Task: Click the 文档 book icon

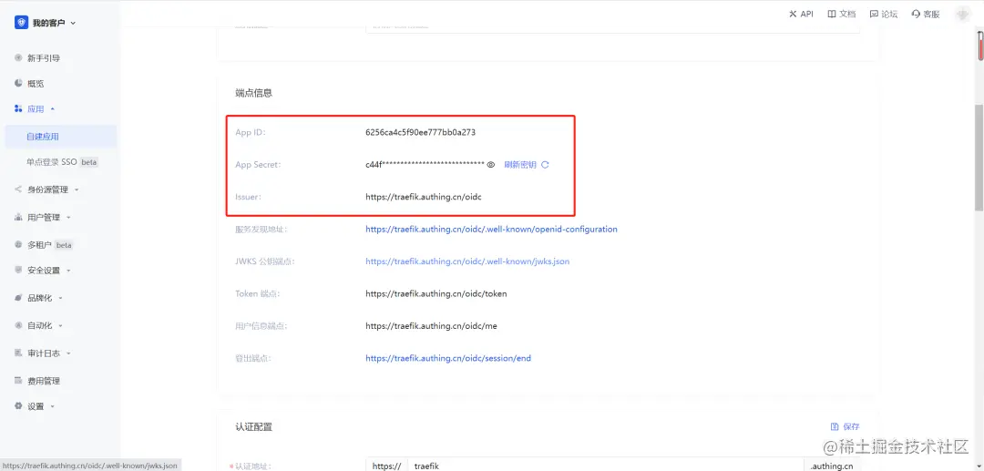Action: tap(832, 14)
